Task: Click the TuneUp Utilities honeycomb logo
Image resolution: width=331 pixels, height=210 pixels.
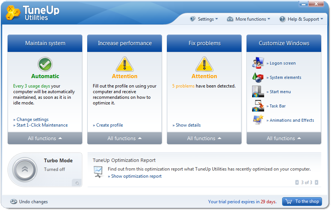Action: click(13, 13)
